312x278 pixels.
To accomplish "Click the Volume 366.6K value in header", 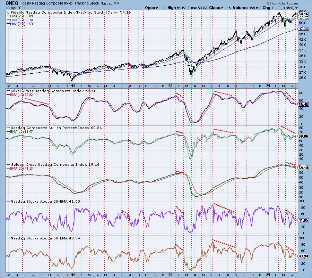I will point(246,8).
